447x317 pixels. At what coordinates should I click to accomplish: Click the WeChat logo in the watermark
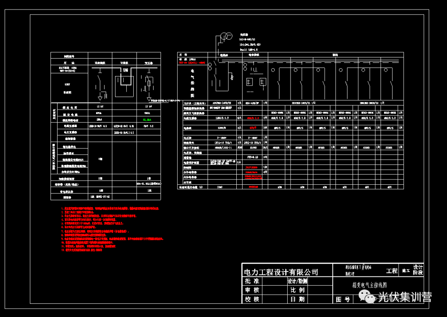[366, 296]
